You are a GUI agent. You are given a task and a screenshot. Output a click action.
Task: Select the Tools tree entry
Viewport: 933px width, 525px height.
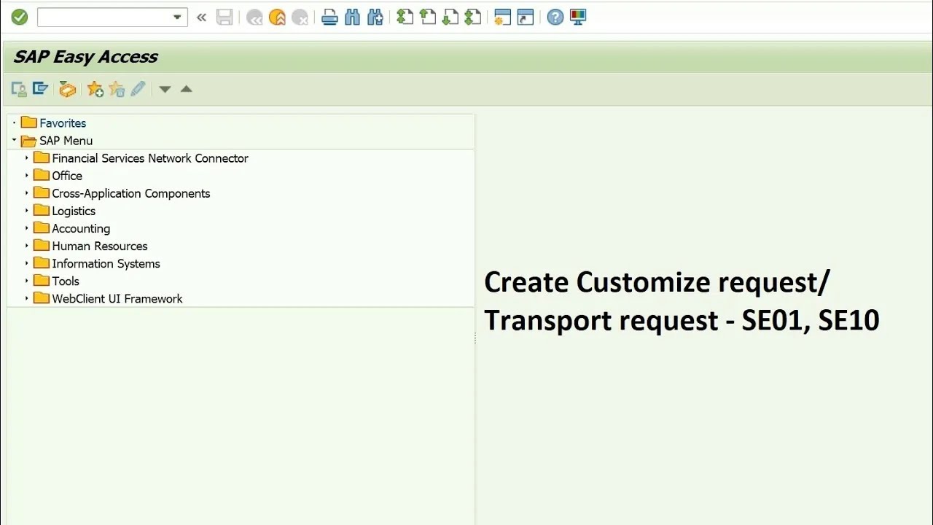click(x=66, y=281)
